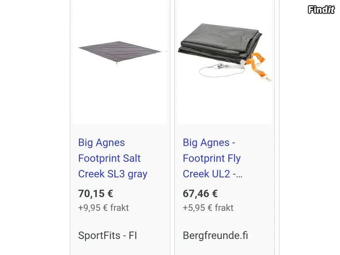Viewport: 340px width, 255px height.
Task: Visit the Bergfreunde.fi seller
Action: 215,235
